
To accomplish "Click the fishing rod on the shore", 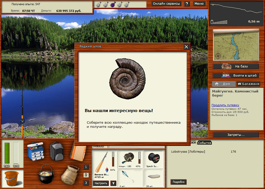I will coord(23,106).
